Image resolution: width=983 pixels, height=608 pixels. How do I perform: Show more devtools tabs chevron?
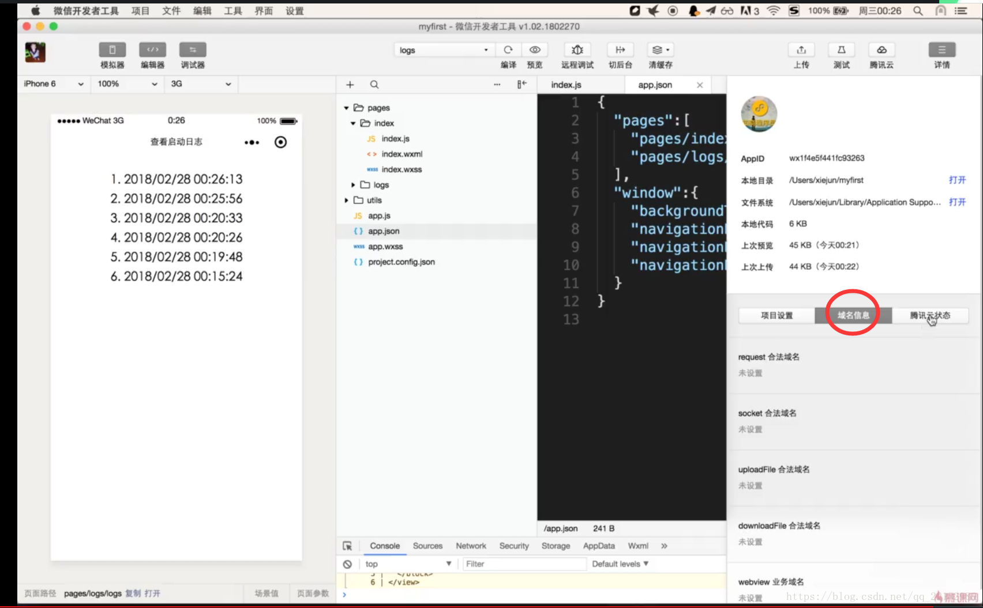(664, 546)
